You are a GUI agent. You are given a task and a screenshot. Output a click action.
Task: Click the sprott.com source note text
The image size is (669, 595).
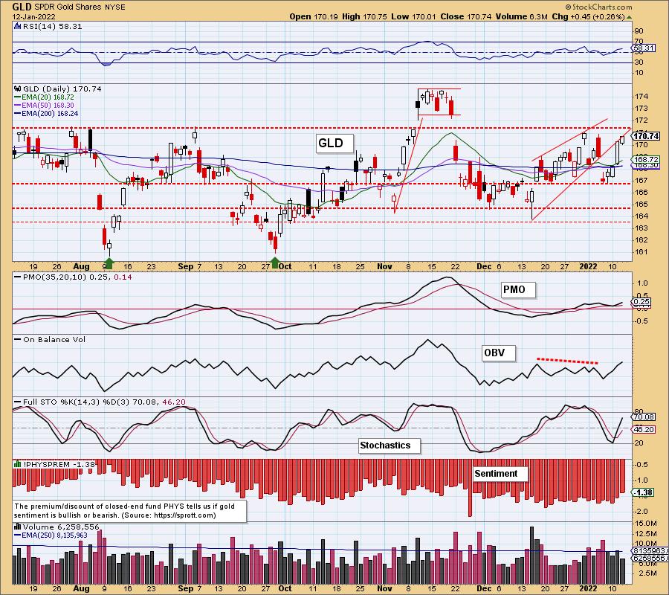click(129, 511)
